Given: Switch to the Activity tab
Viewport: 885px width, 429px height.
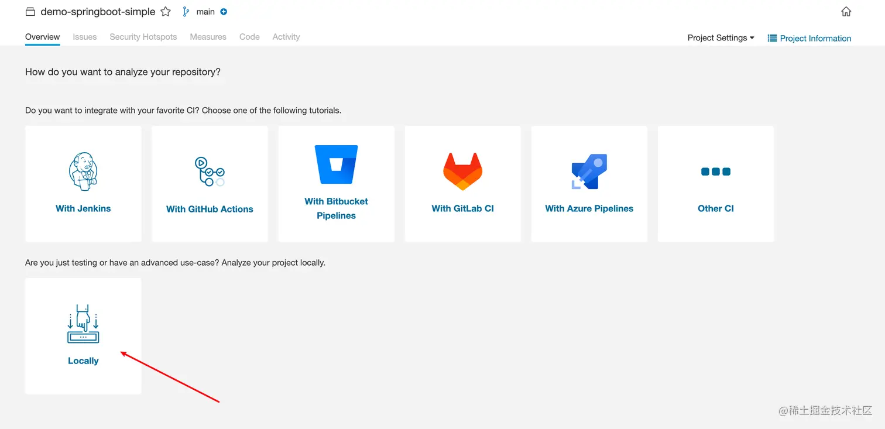Looking at the screenshot, I should [x=286, y=37].
